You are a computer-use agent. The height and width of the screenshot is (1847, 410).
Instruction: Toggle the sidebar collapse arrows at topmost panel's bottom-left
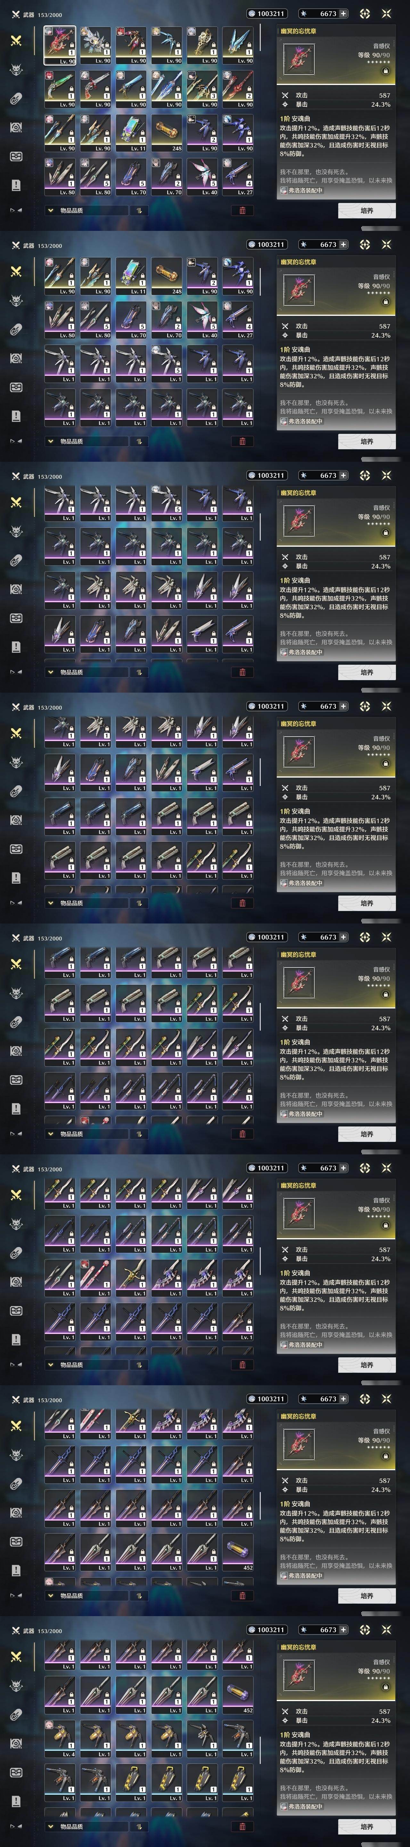click(16, 210)
